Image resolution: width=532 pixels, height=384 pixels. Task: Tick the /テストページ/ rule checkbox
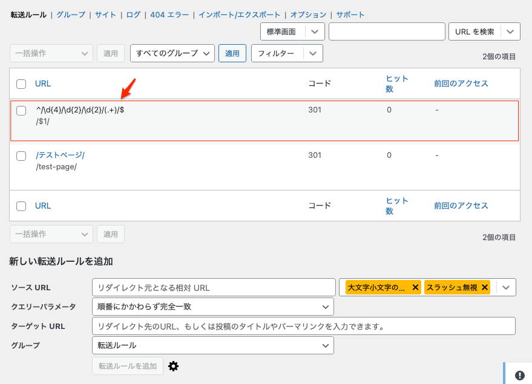(x=21, y=156)
